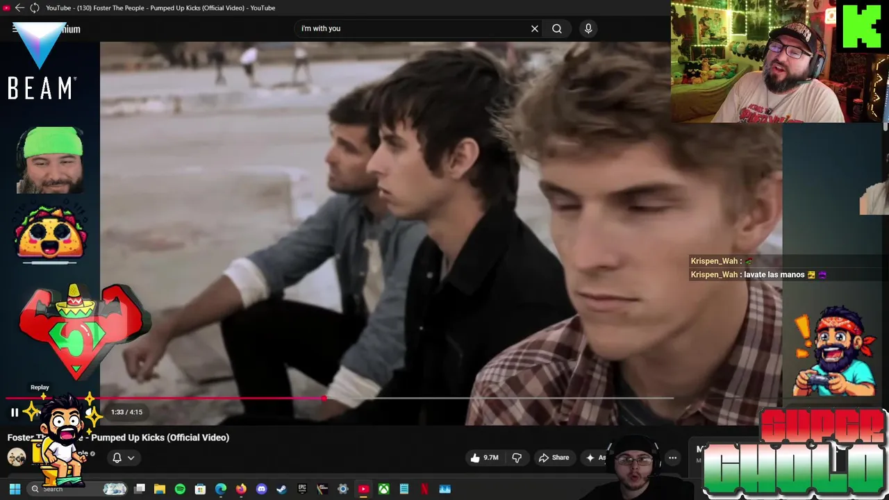This screenshot has width=889, height=500.
Task: Click the magnifier search button on YouTube
Action: tap(557, 28)
